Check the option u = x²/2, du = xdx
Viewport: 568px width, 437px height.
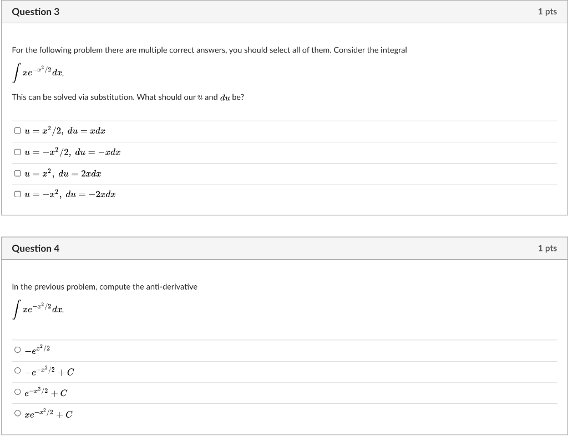(x=17, y=130)
